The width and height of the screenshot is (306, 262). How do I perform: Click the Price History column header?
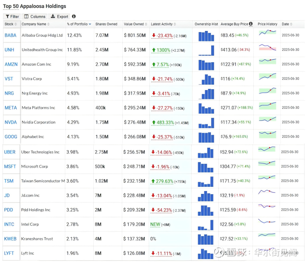point(267,24)
